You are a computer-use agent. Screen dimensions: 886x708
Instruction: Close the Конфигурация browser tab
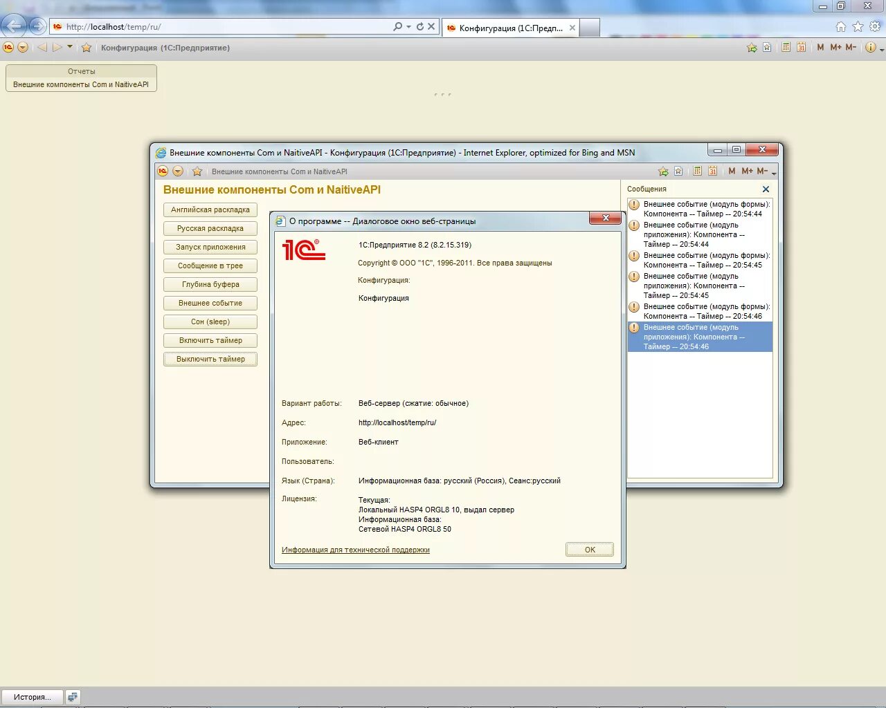(572, 28)
